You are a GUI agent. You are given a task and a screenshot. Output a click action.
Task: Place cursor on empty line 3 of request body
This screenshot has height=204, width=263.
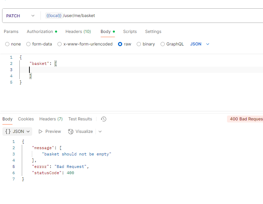pos(141,70)
